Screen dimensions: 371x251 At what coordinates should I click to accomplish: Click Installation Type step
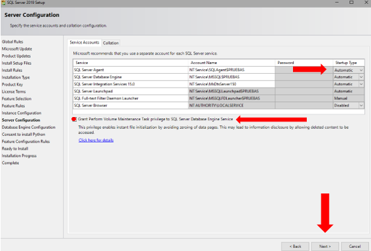click(16, 77)
